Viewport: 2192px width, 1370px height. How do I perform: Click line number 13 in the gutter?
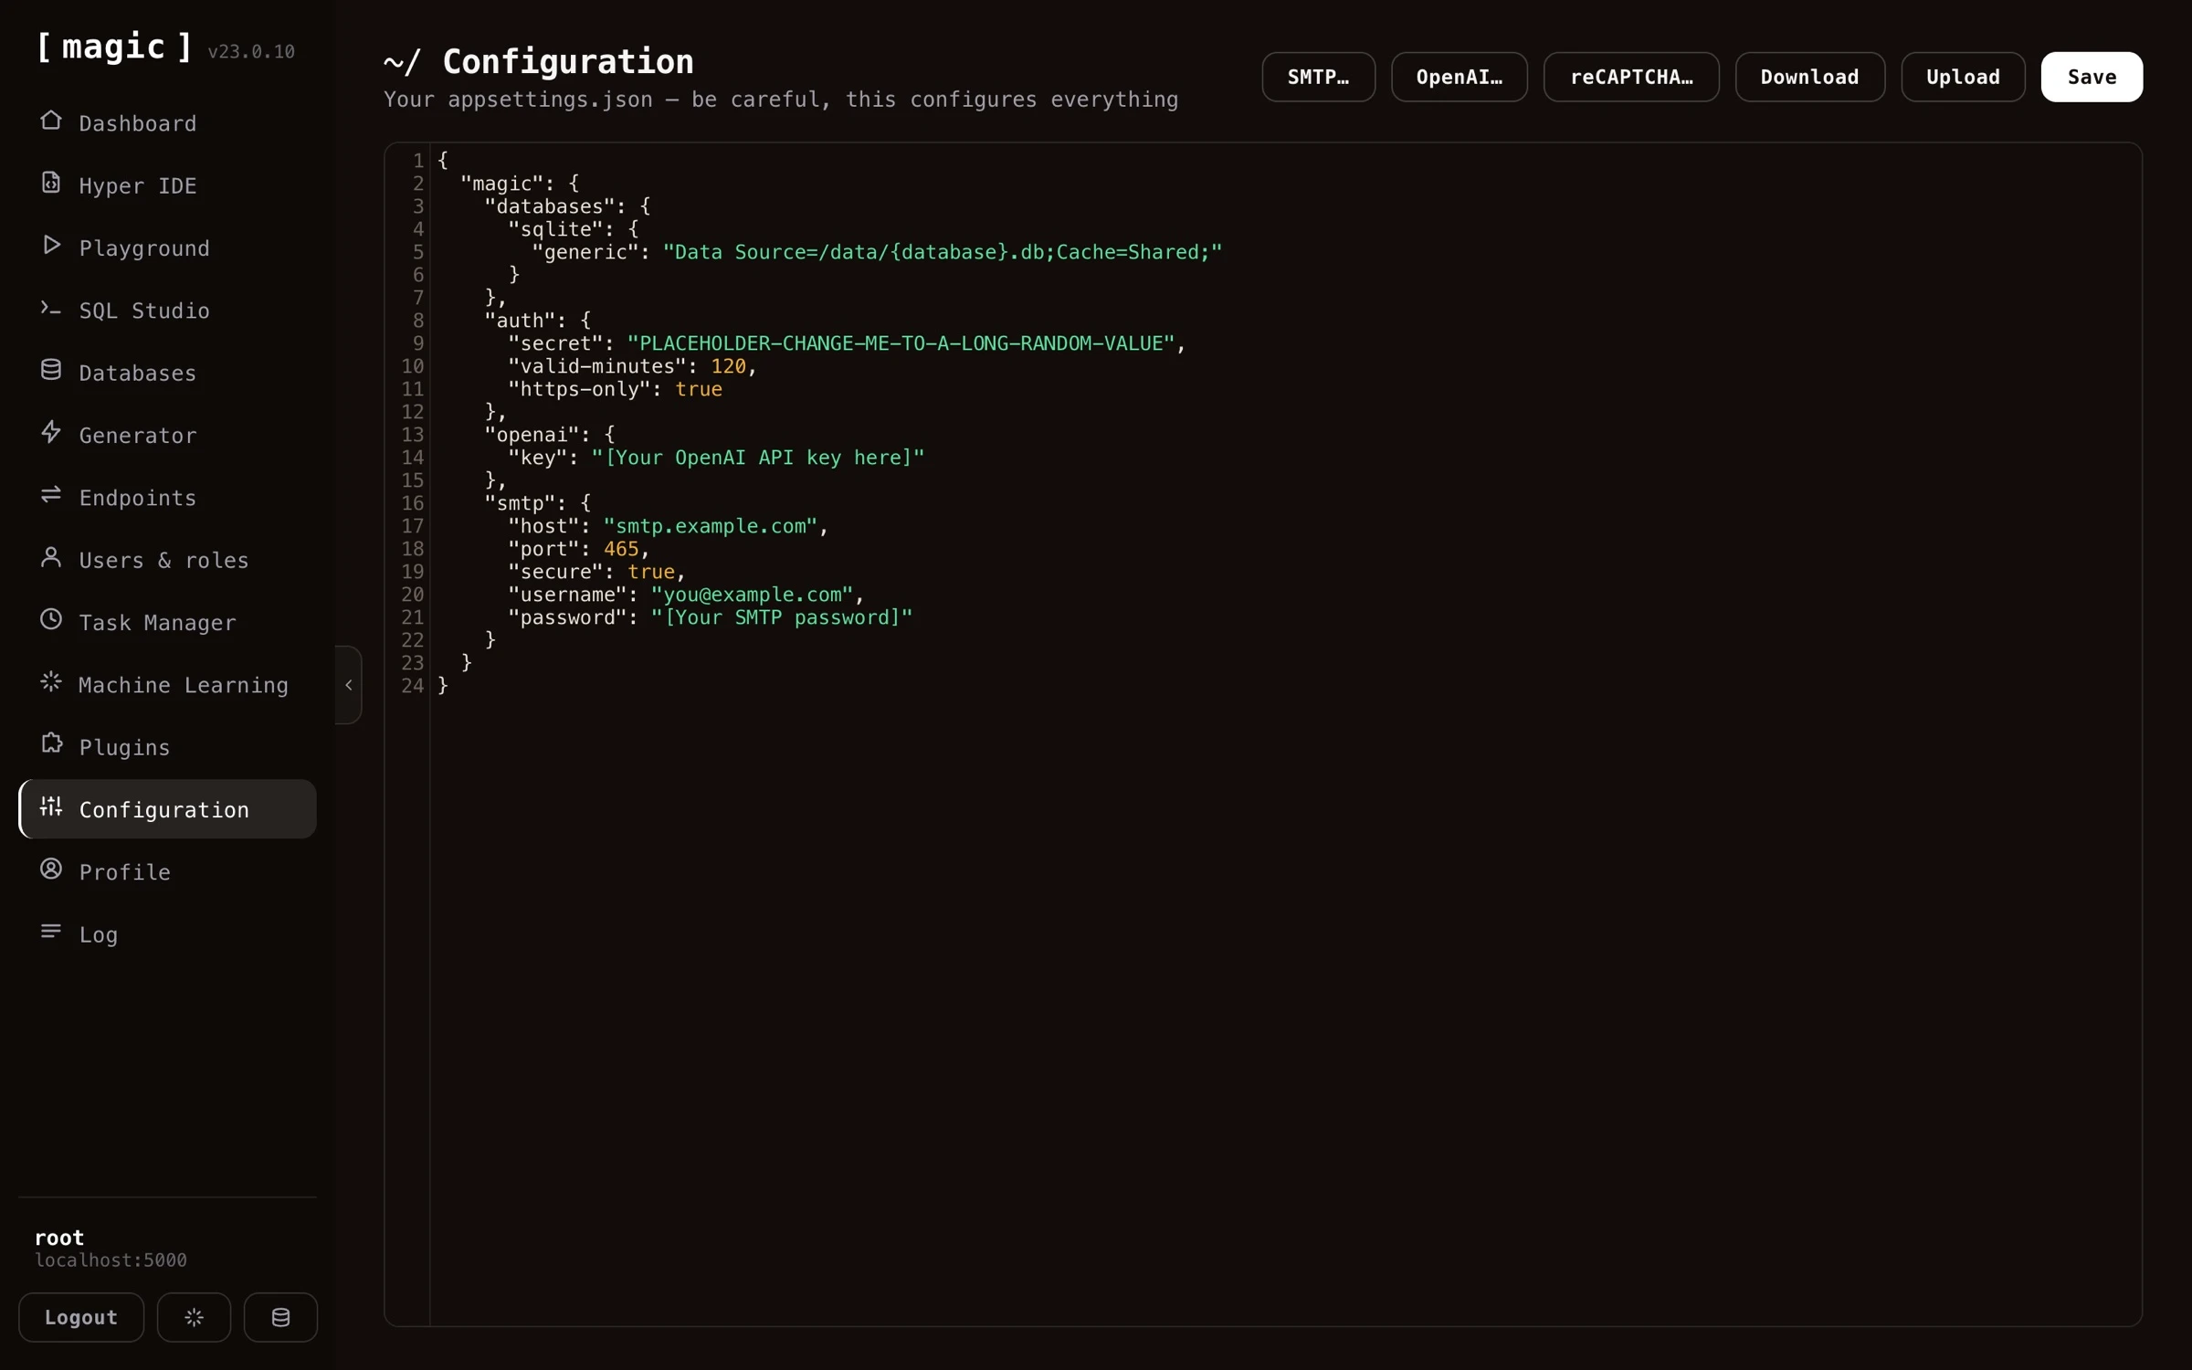413,435
